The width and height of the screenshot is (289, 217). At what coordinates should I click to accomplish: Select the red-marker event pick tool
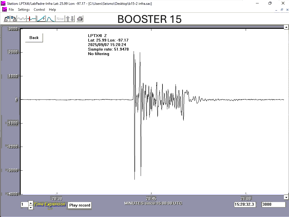[x=31, y=19]
